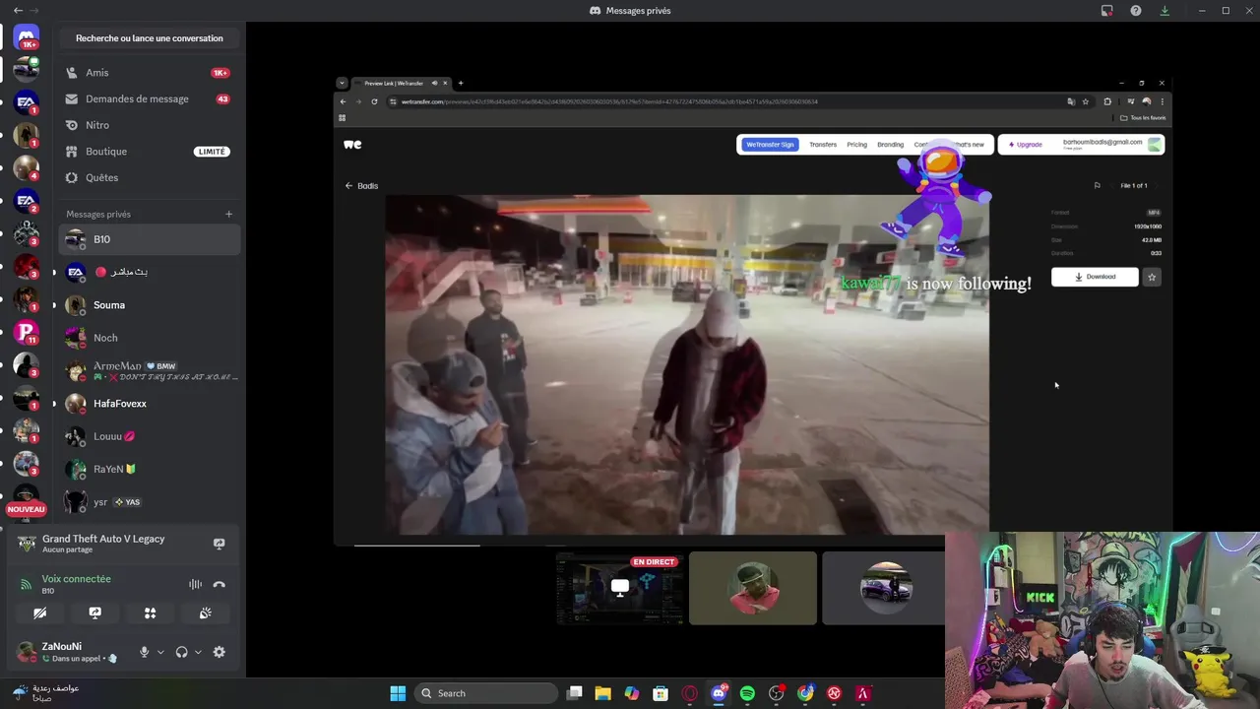This screenshot has width=1260, height=709.
Task: Click the Upgrade button
Action: [1025, 145]
